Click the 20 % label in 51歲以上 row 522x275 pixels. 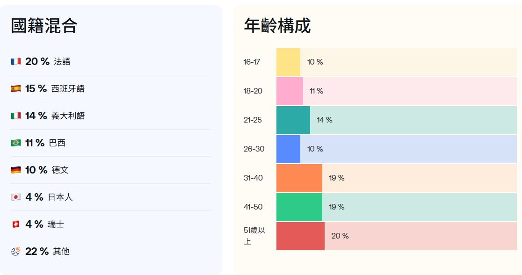(x=340, y=236)
